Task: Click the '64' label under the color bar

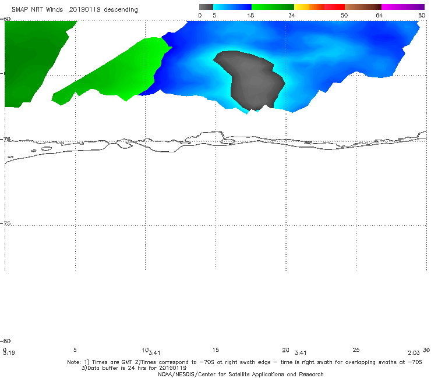Action: click(x=379, y=16)
